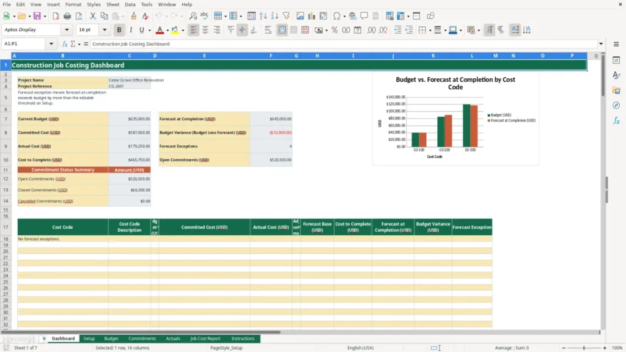This screenshot has width=626, height=352.
Task: Click the zoom in plus button
Action: pyautogui.click(x=605, y=348)
